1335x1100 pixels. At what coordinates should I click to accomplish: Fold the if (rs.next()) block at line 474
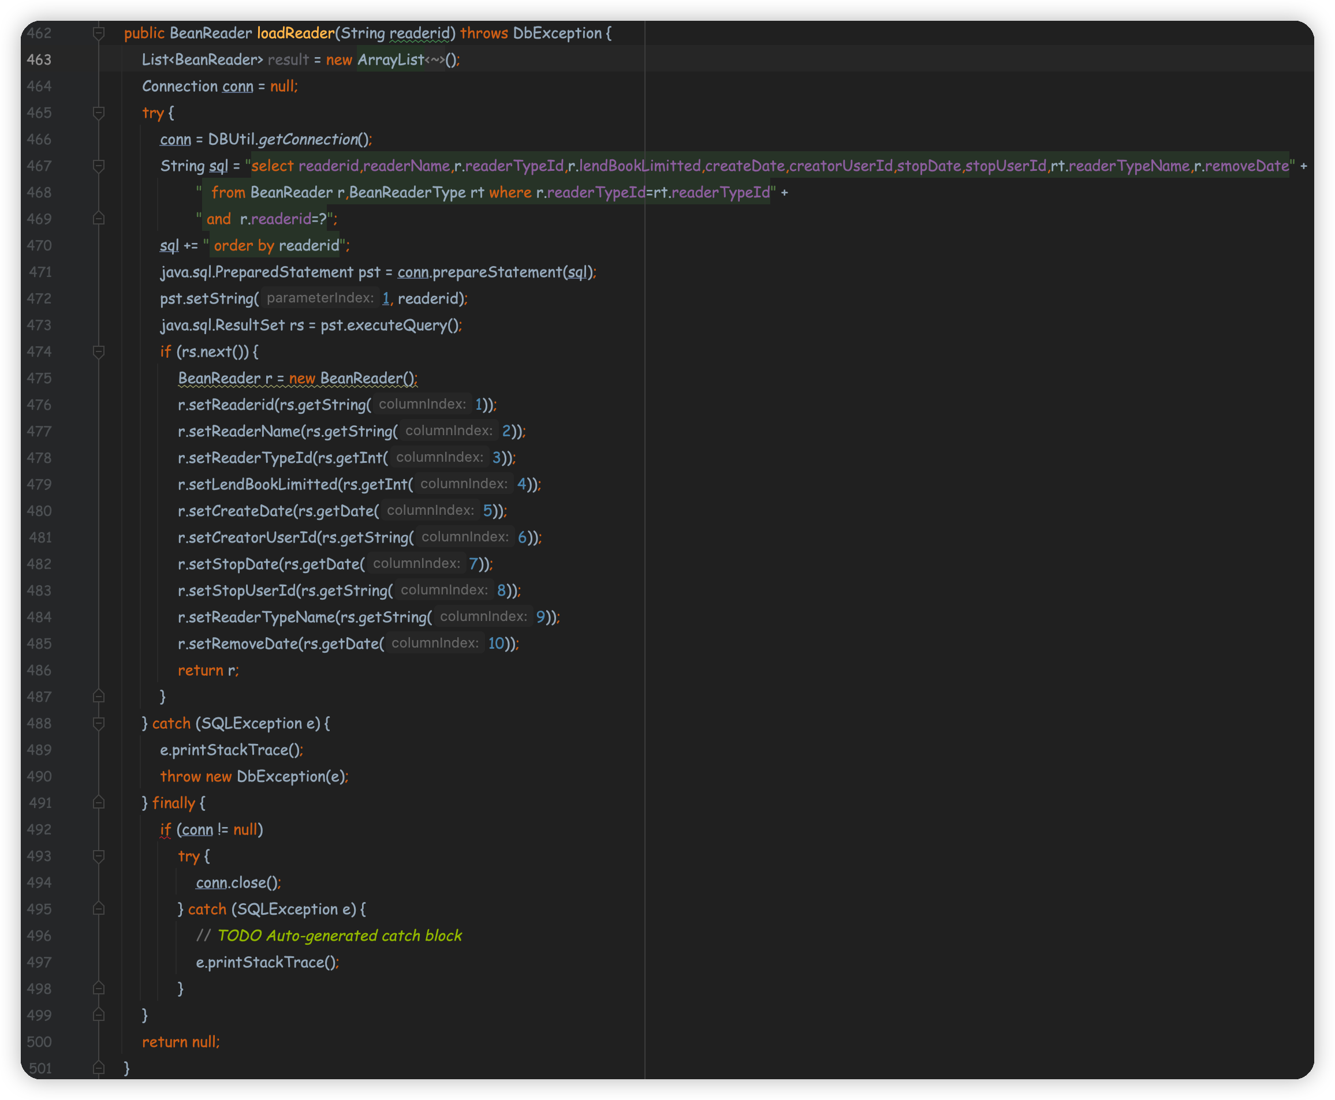coord(99,351)
